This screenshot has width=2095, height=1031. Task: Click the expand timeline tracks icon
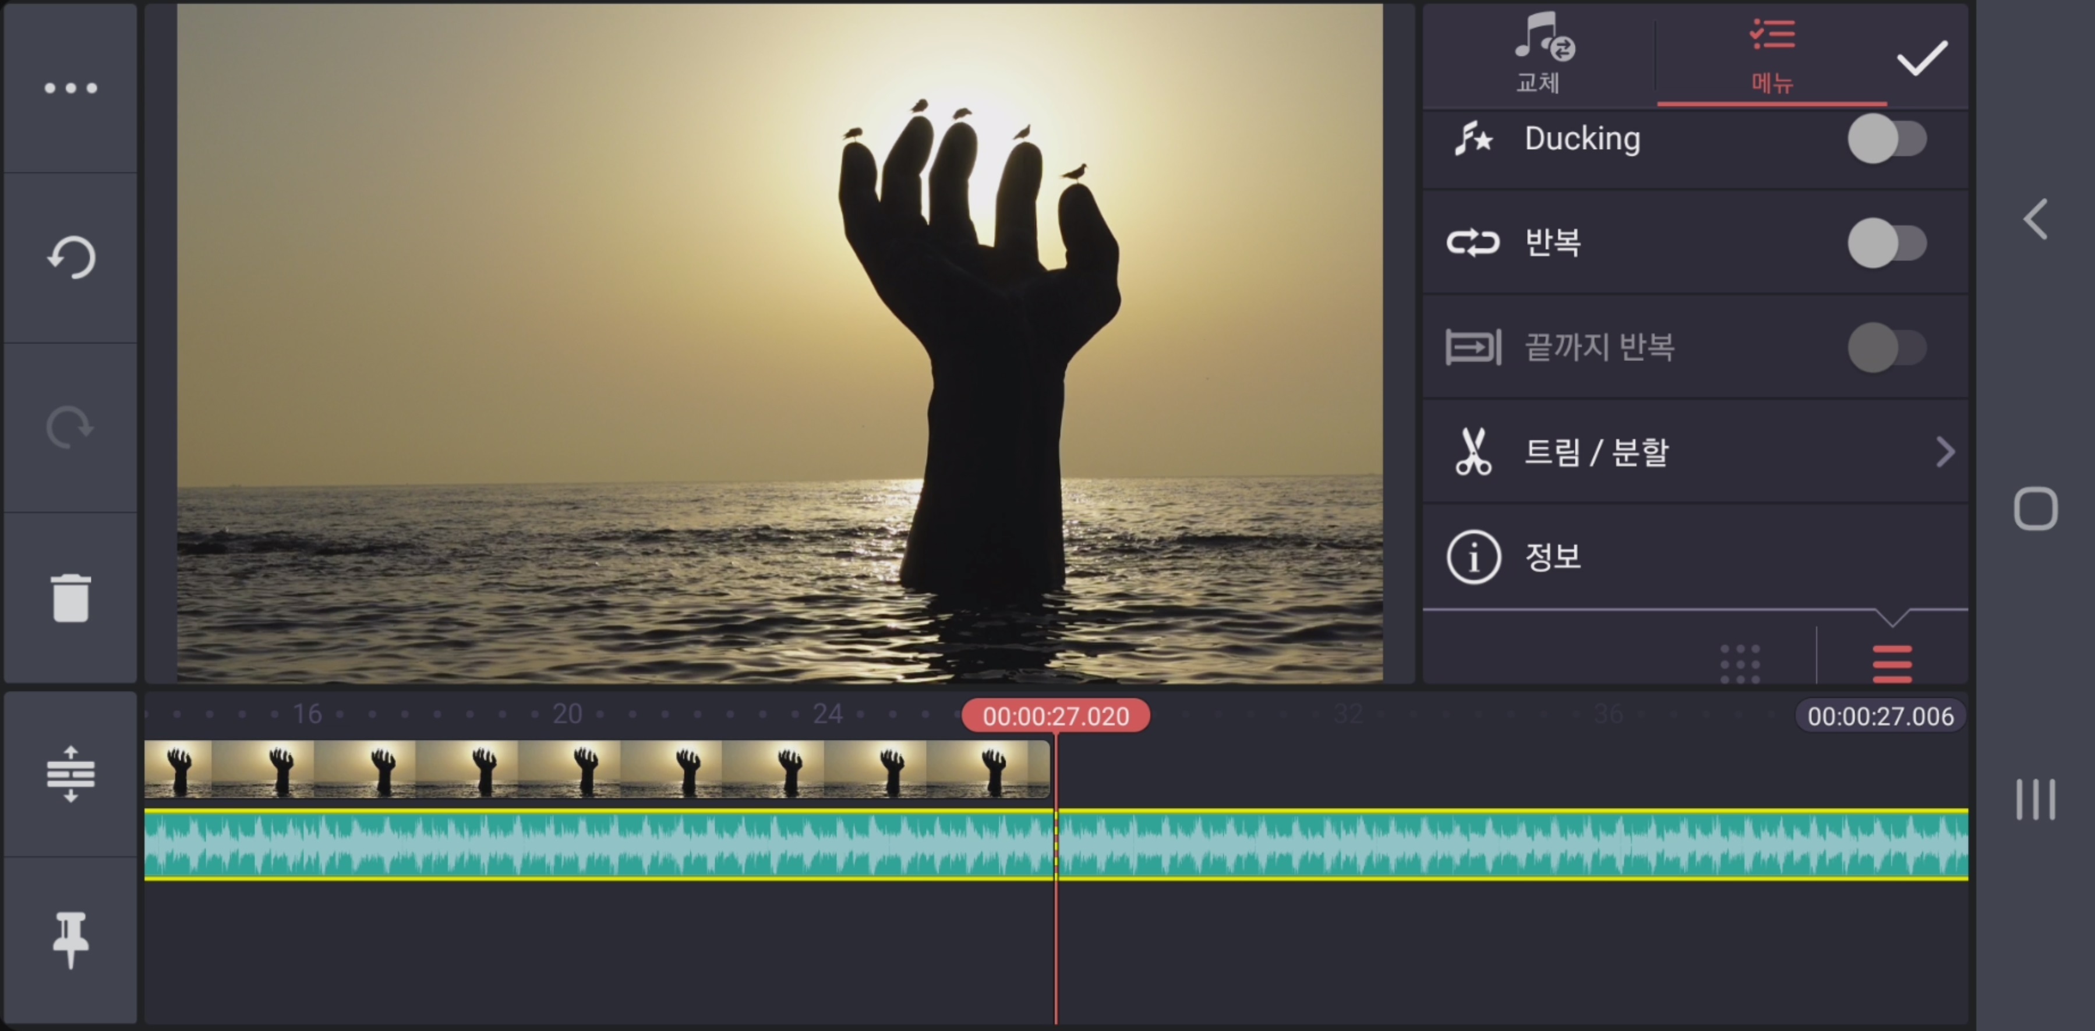[x=70, y=774]
